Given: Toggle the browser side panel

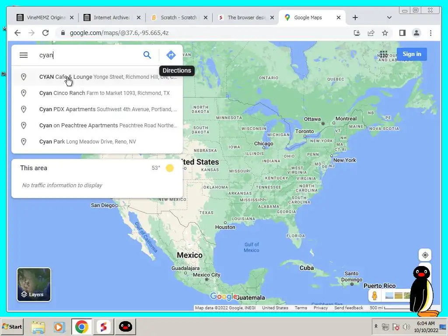Looking at the screenshot, I should pyautogui.click(x=402, y=33).
